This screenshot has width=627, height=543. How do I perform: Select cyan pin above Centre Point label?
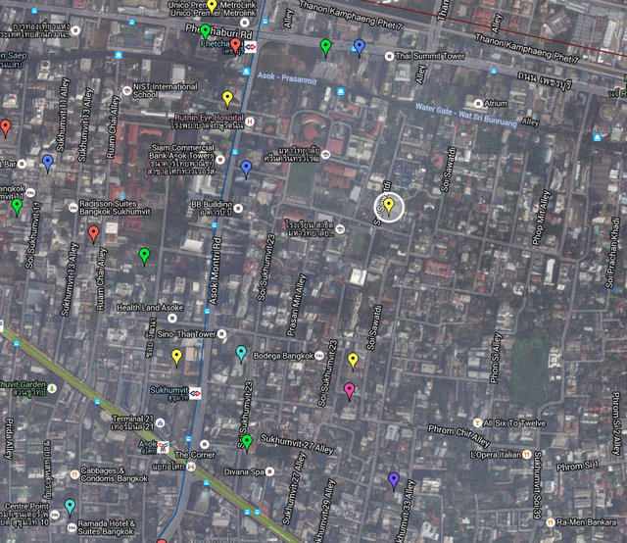click(x=70, y=508)
